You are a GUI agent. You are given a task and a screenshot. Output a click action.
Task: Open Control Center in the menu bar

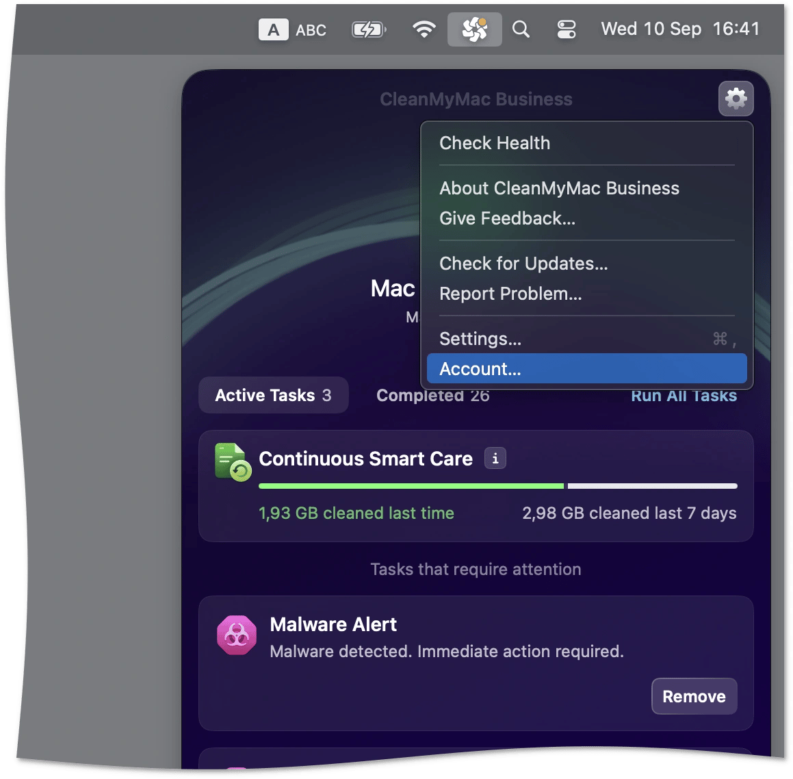coord(567,29)
